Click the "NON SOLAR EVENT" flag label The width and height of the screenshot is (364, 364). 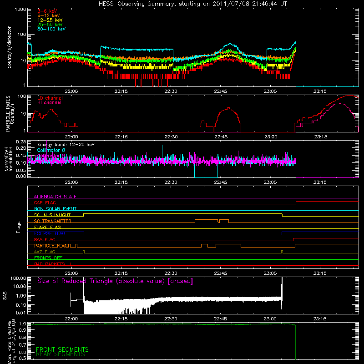pyautogui.click(x=55, y=209)
